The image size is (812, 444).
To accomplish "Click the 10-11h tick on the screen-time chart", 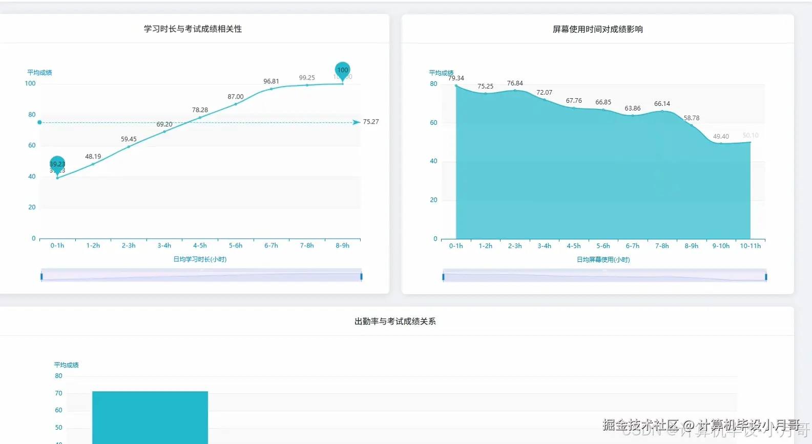I will (x=751, y=246).
